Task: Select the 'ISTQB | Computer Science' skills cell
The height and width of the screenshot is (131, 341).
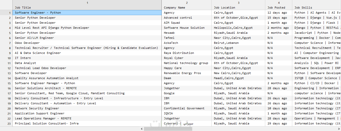Action: (x=316, y=78)
